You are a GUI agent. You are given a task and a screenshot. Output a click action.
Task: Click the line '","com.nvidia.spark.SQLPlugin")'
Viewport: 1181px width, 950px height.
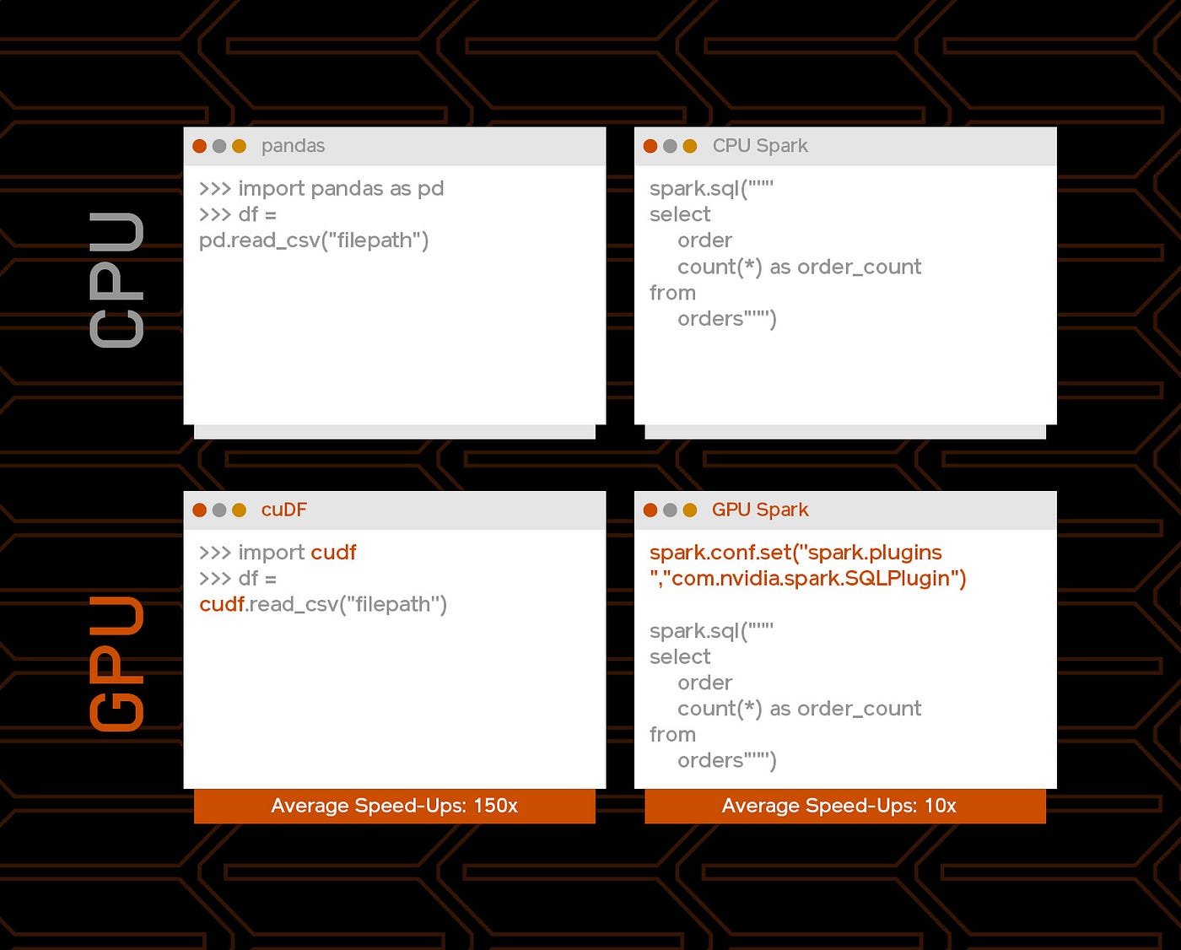[808, 579]
